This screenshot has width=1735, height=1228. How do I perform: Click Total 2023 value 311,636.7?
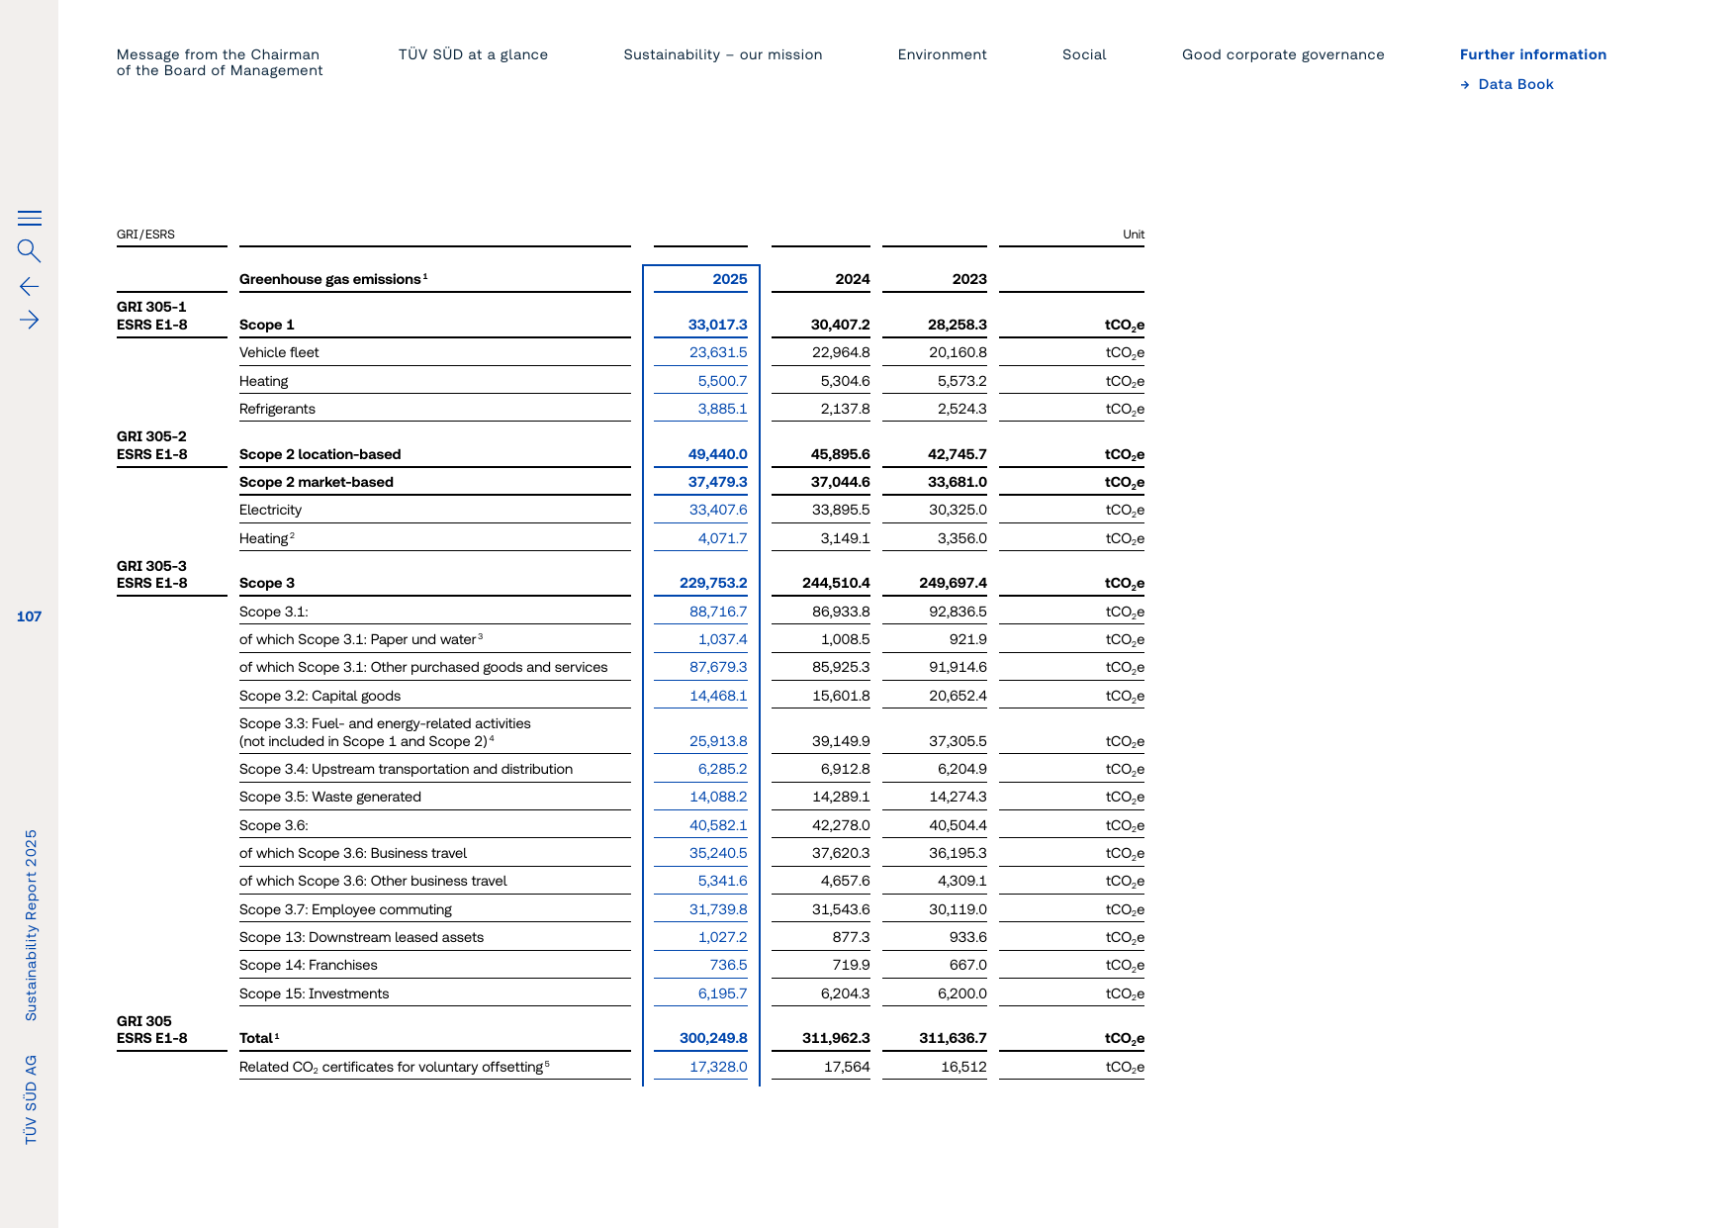(953, 1038)
